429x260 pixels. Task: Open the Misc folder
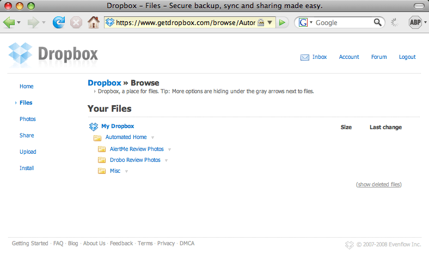[115, 171]
